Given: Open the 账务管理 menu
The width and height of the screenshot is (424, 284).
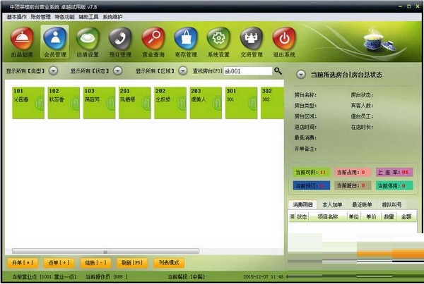Looking at the screenshot, I should (x=43, y=16).
